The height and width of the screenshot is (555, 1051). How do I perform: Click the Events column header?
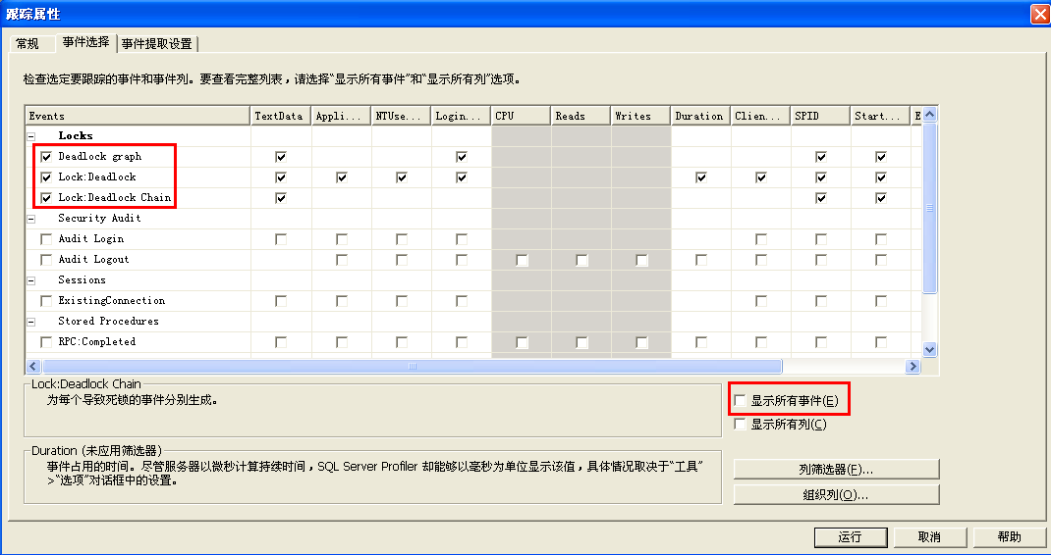(138, 116)
